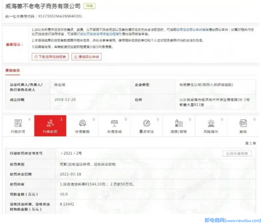This screenshot has height=224, width=263.
Task: Click the 存续 status badge
Action: point(90,6)
